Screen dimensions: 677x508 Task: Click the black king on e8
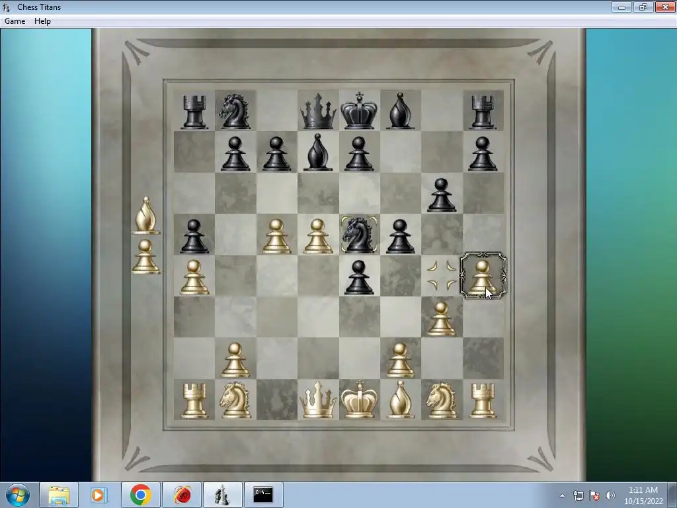coord(359,110)
